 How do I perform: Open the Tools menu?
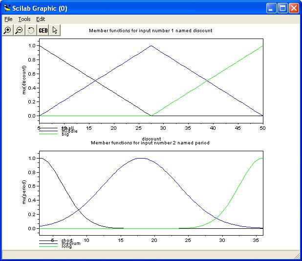[x=24, y=19]
